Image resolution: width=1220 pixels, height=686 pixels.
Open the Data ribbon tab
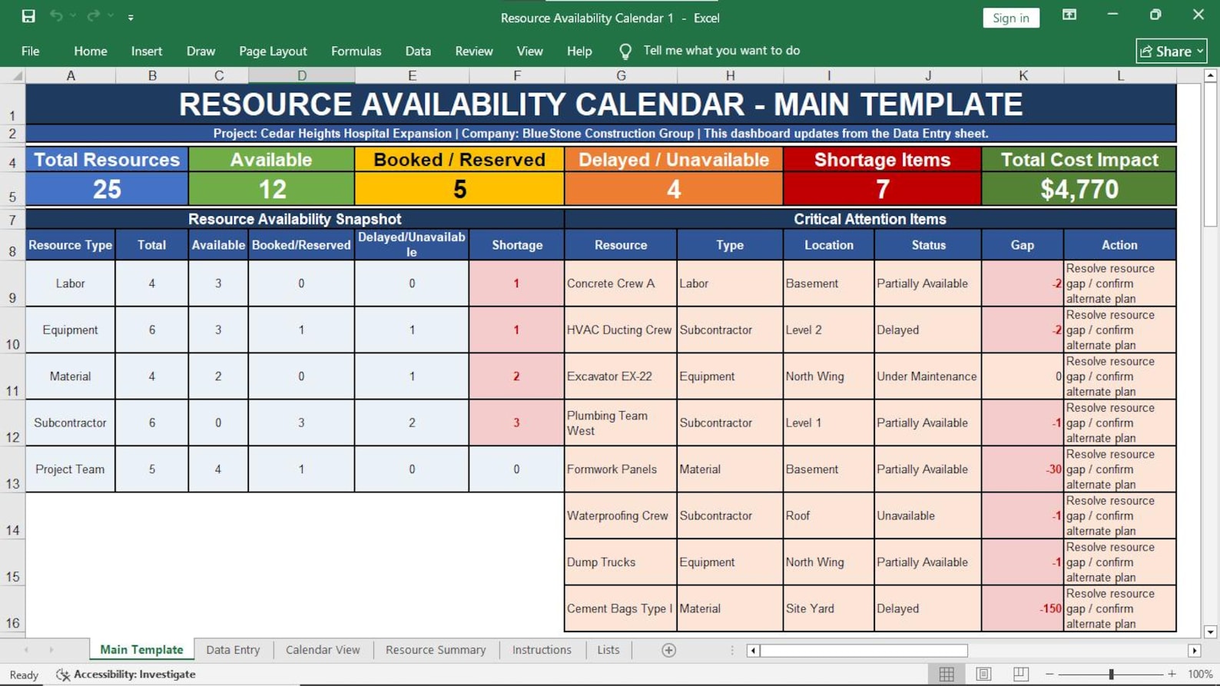tap(418, 51)
